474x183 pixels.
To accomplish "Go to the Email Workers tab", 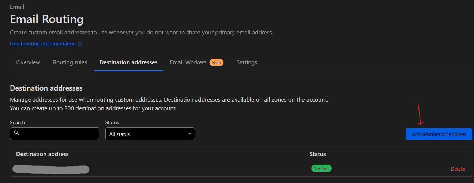I will click(188, 62).
